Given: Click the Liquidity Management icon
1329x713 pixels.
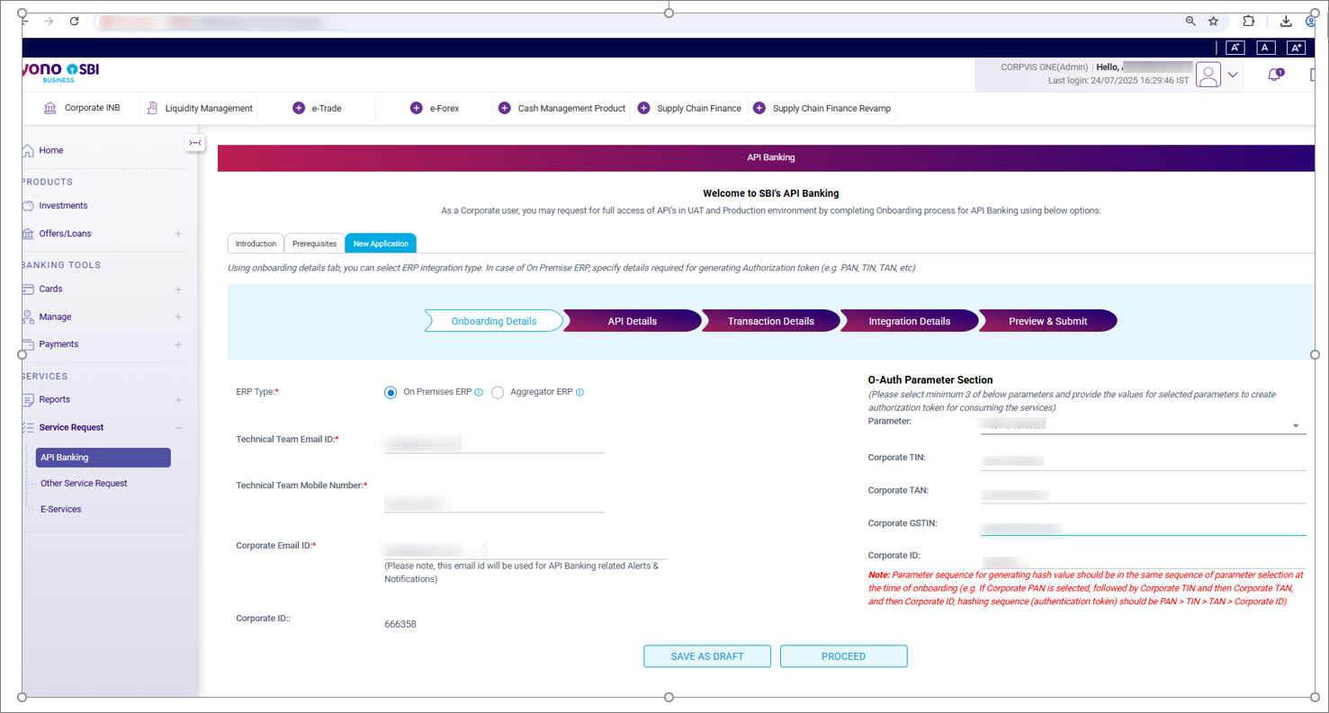Looking at the screenshot, I should coord(152,108).
